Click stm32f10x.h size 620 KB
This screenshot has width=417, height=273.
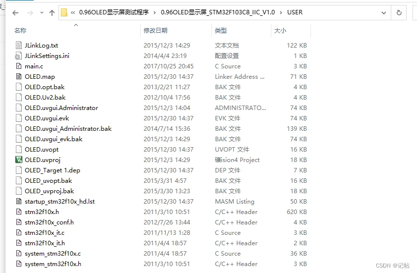297,212
